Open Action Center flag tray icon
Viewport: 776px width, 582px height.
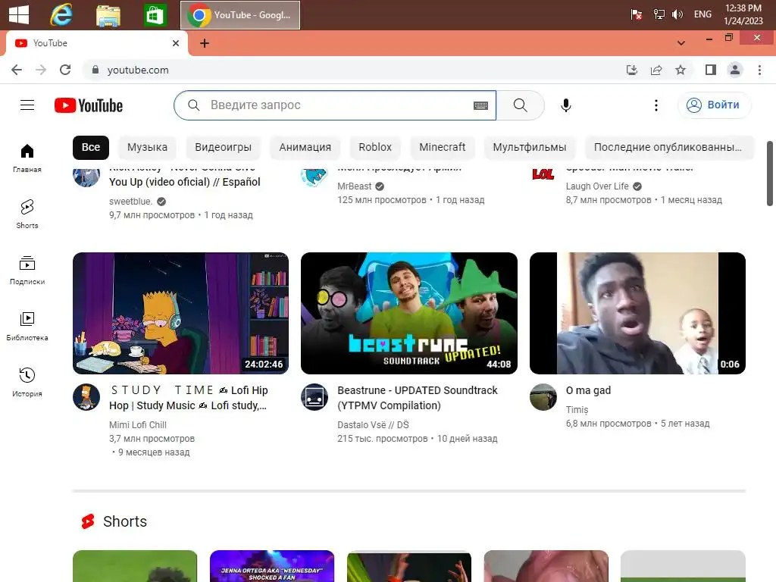(x=637, y=14)
